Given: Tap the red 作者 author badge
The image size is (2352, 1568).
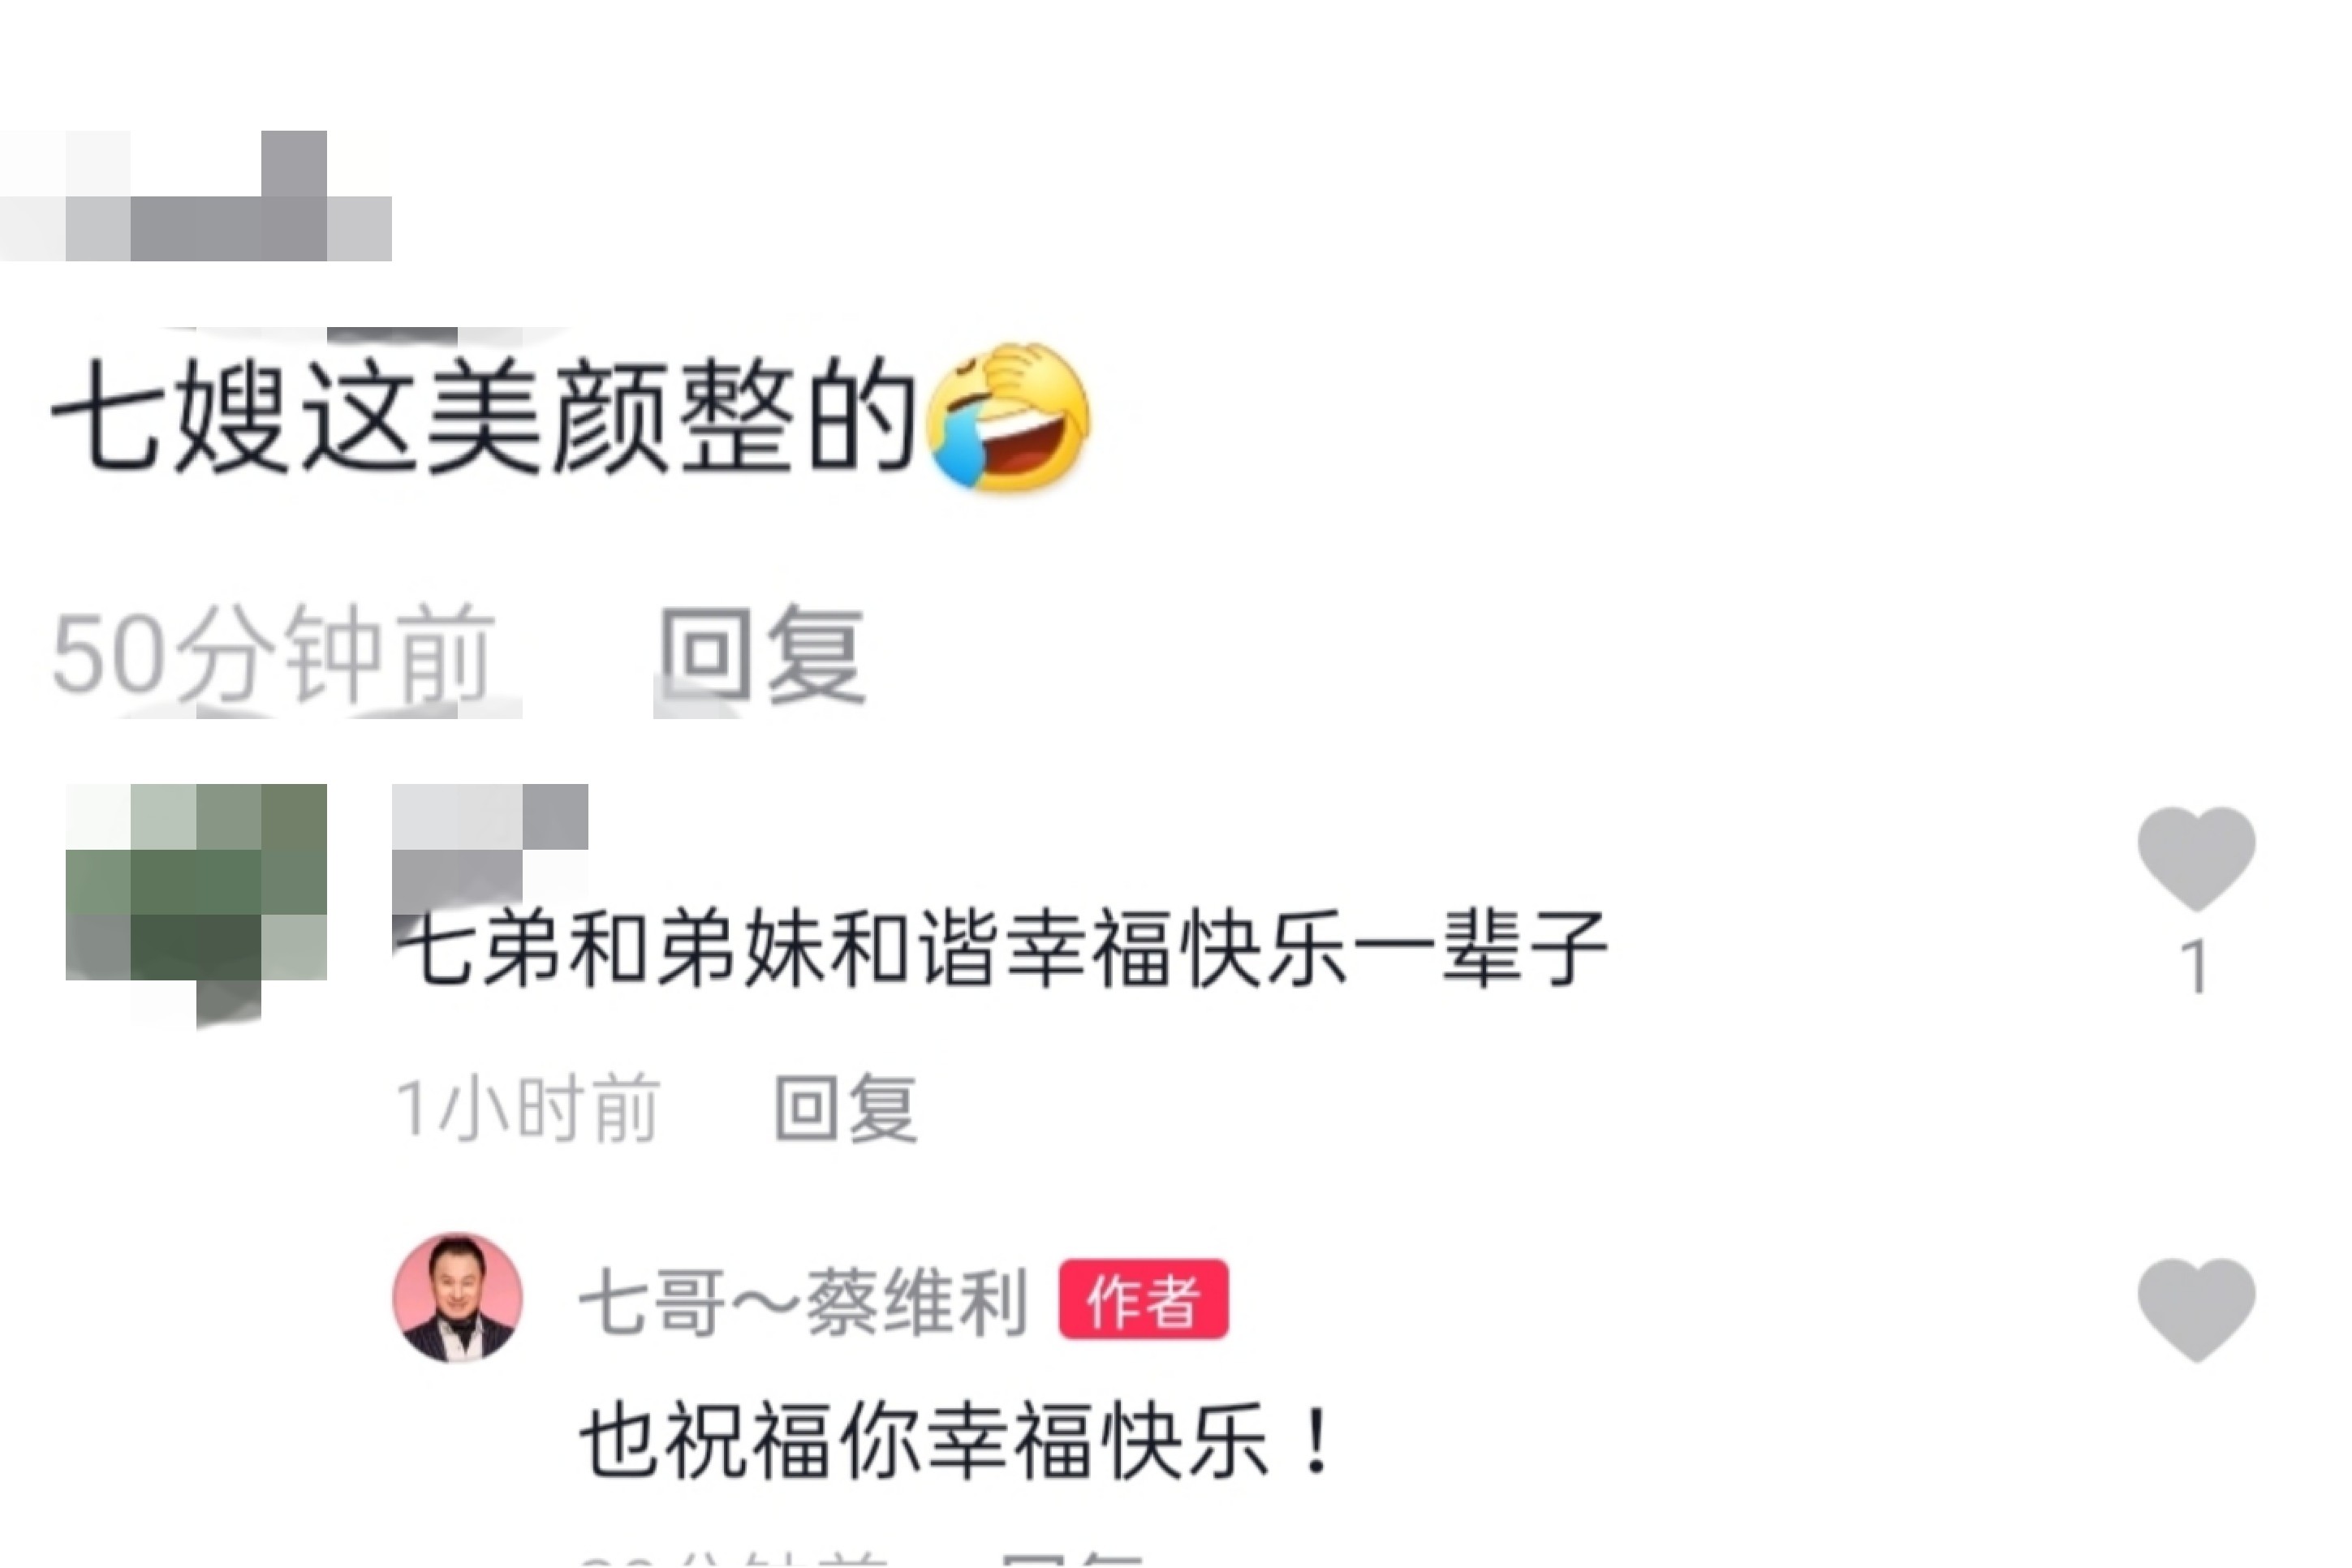Looking at the screenshot, I should pos(1143,1298).
